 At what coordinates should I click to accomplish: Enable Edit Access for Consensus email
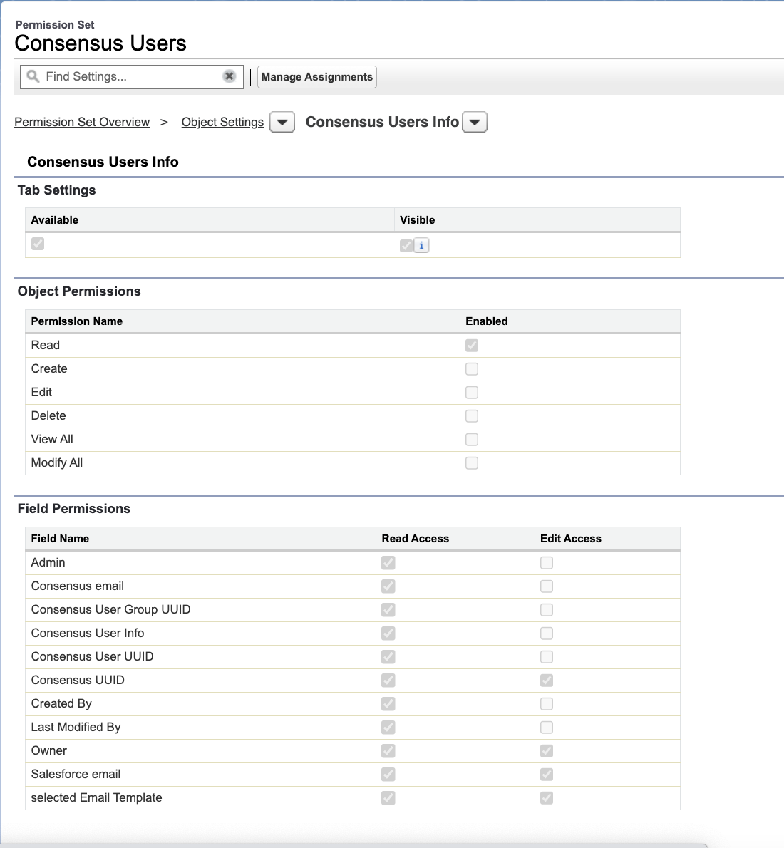pos(547,586)
